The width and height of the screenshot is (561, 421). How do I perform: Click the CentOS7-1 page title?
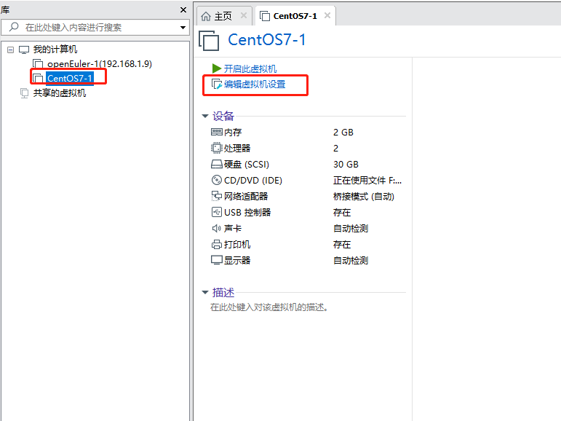pos(267,39)
